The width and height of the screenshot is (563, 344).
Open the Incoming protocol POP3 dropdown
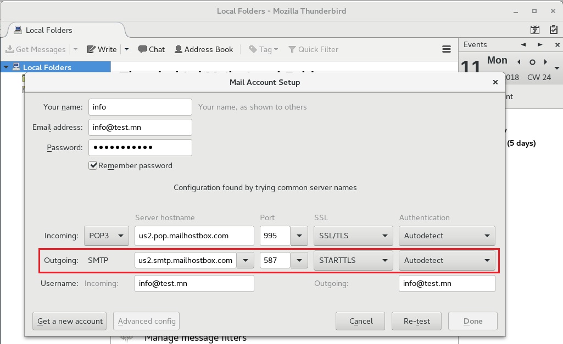pyautogui.click(x=107, y=236)
